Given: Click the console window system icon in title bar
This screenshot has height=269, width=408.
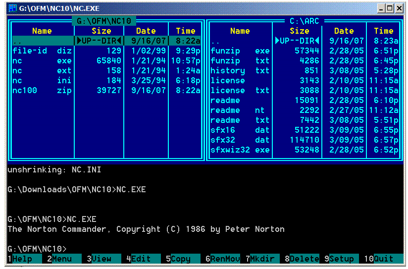Looking at the screenshot, I should click(12, 8).
